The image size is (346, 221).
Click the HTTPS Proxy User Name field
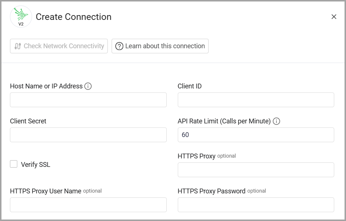click(88, 205)
